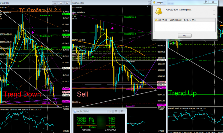Close the AUDUSD,H1 chart window
The image size is (223, 133).
coord(67,3)
